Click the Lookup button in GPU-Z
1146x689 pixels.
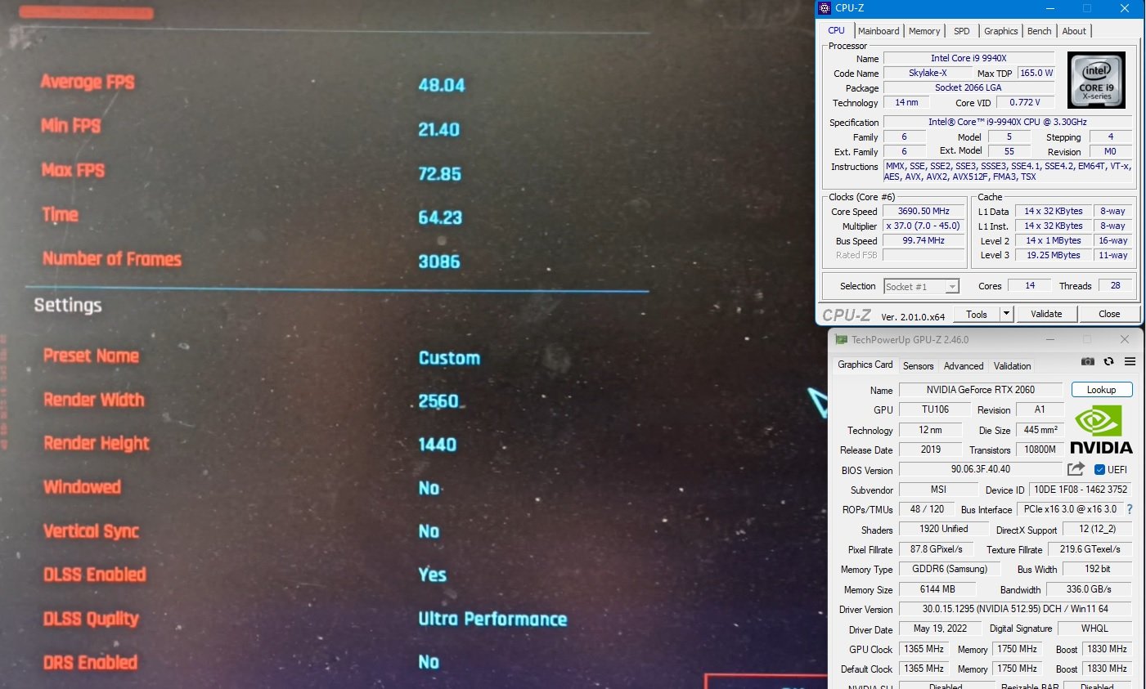coord(1102,390)
